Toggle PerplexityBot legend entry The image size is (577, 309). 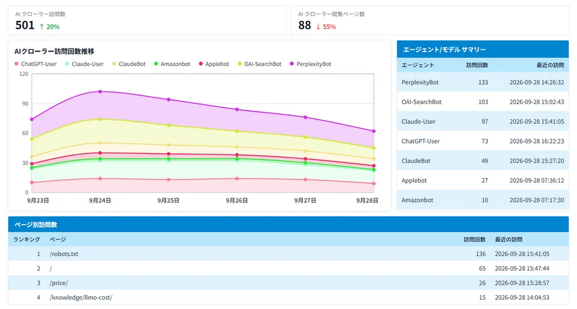(310, 64)
